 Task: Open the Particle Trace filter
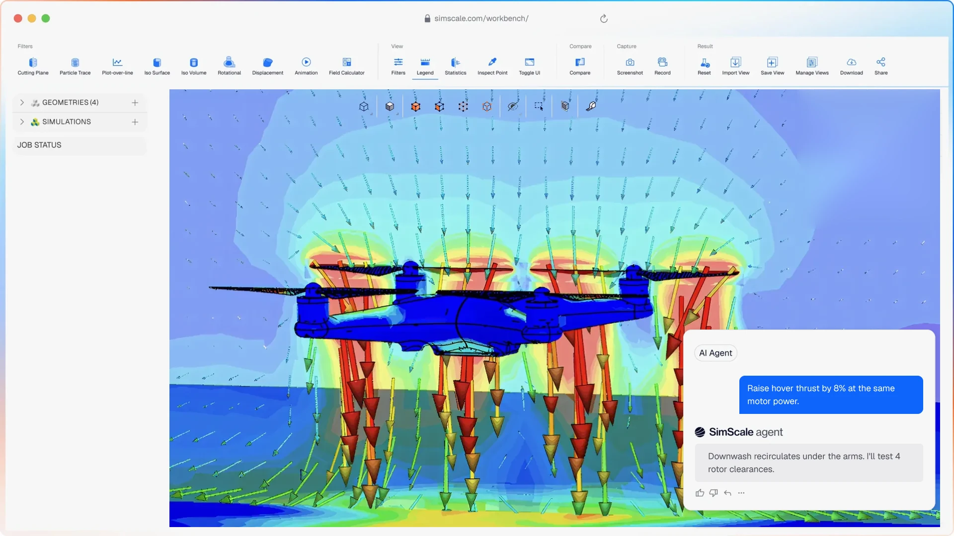click(x=75, y=66)
